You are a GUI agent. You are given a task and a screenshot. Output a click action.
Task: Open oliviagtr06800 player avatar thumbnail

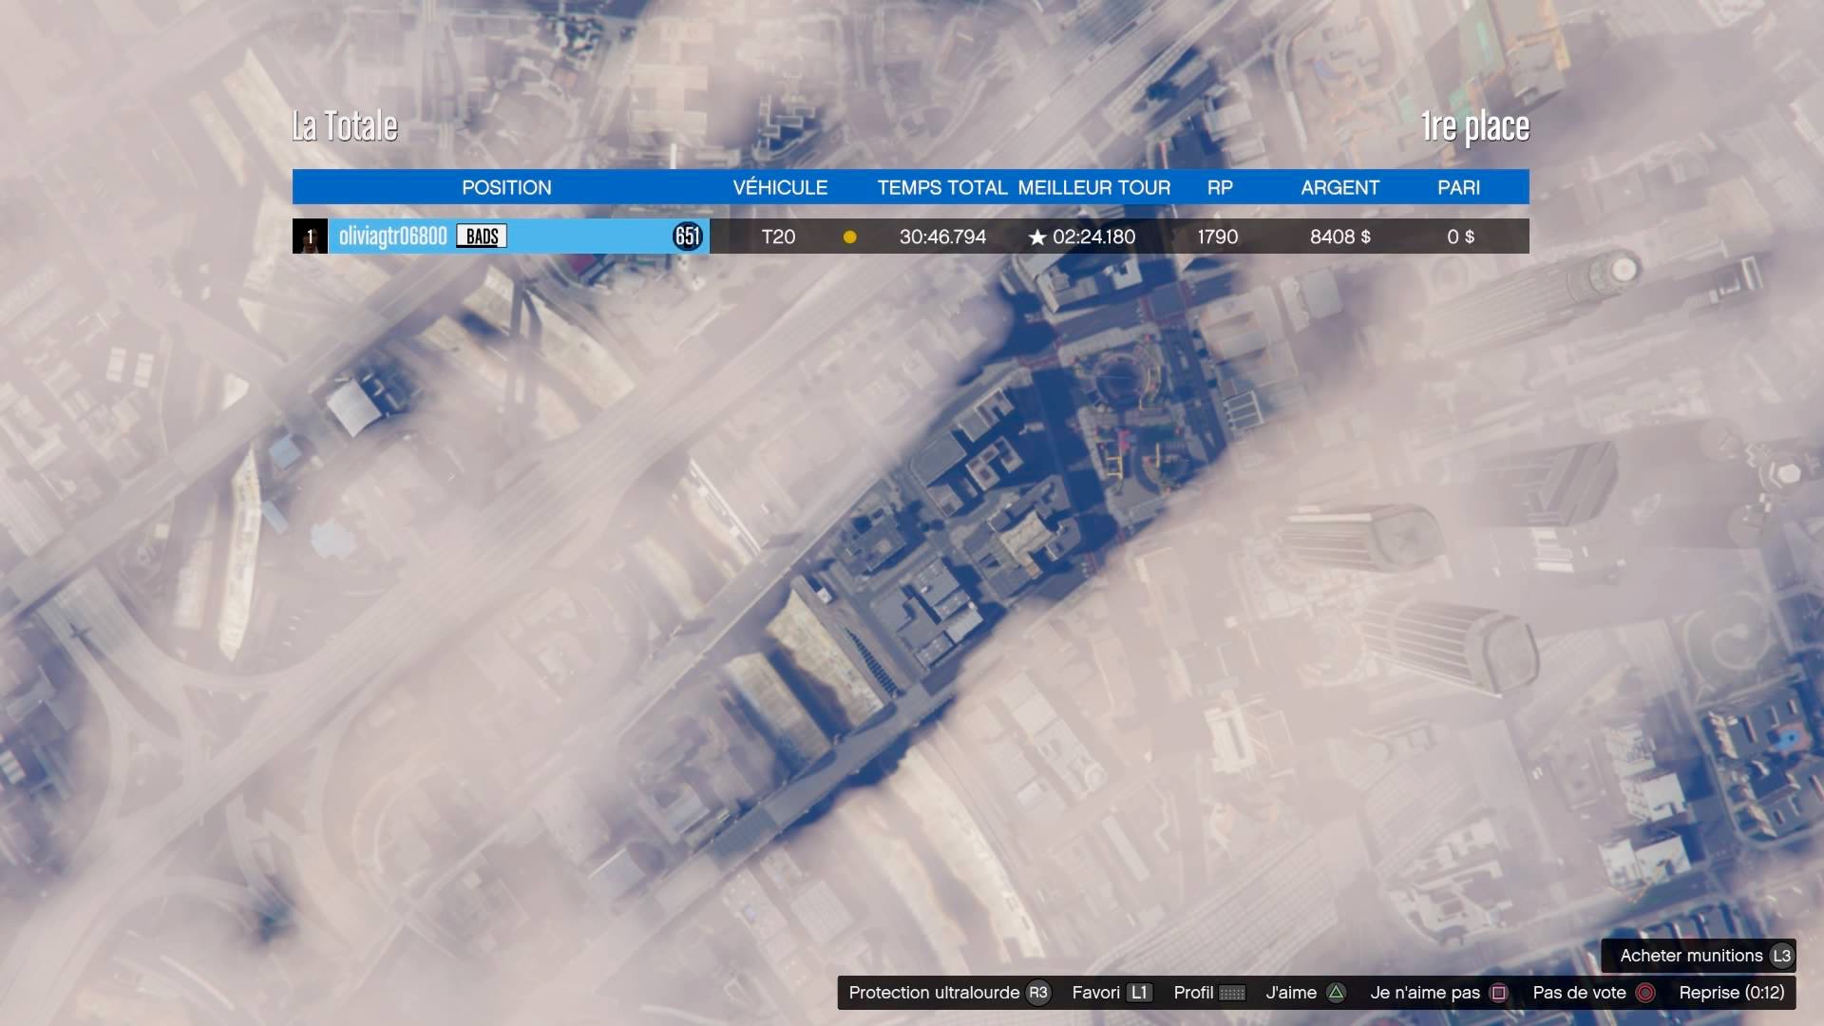pos(310,237)
